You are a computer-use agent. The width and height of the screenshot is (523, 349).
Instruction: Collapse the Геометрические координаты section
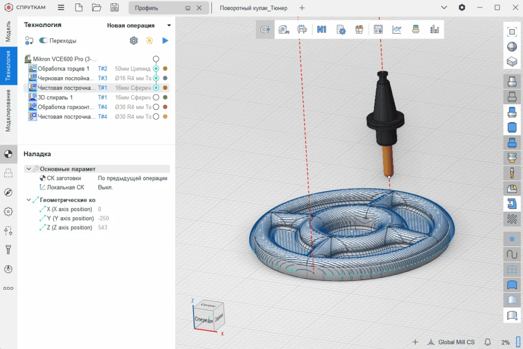tap(28, 200)
